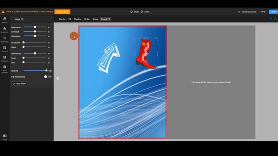Adjust the Contrast slider
Screen dimensions: 278x156
point(35,32)
